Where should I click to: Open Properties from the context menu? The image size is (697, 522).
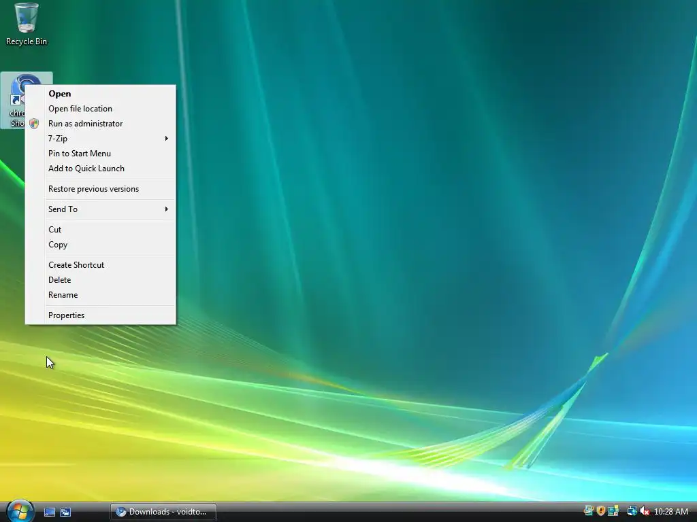101,315
